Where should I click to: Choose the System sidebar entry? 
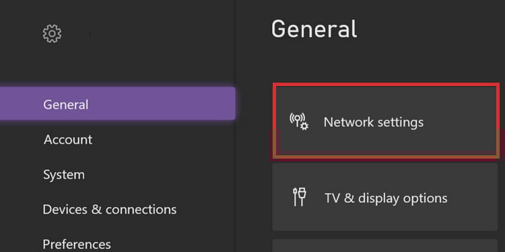(64, 175)
